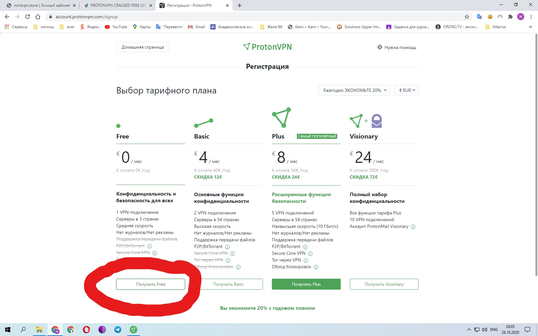Show info for Обход блокировок in Plus plan
The height and width of the screenshot is (336, 538).
coord(316,267)
